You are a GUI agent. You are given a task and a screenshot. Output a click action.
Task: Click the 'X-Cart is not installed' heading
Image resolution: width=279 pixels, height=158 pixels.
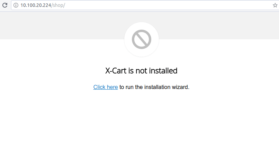[141, 71]
